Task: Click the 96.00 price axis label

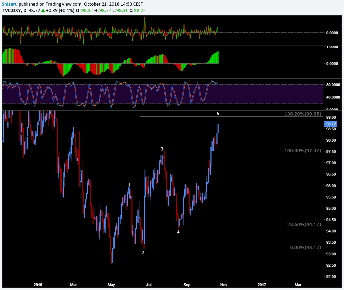Action: [x=331, y=186]
